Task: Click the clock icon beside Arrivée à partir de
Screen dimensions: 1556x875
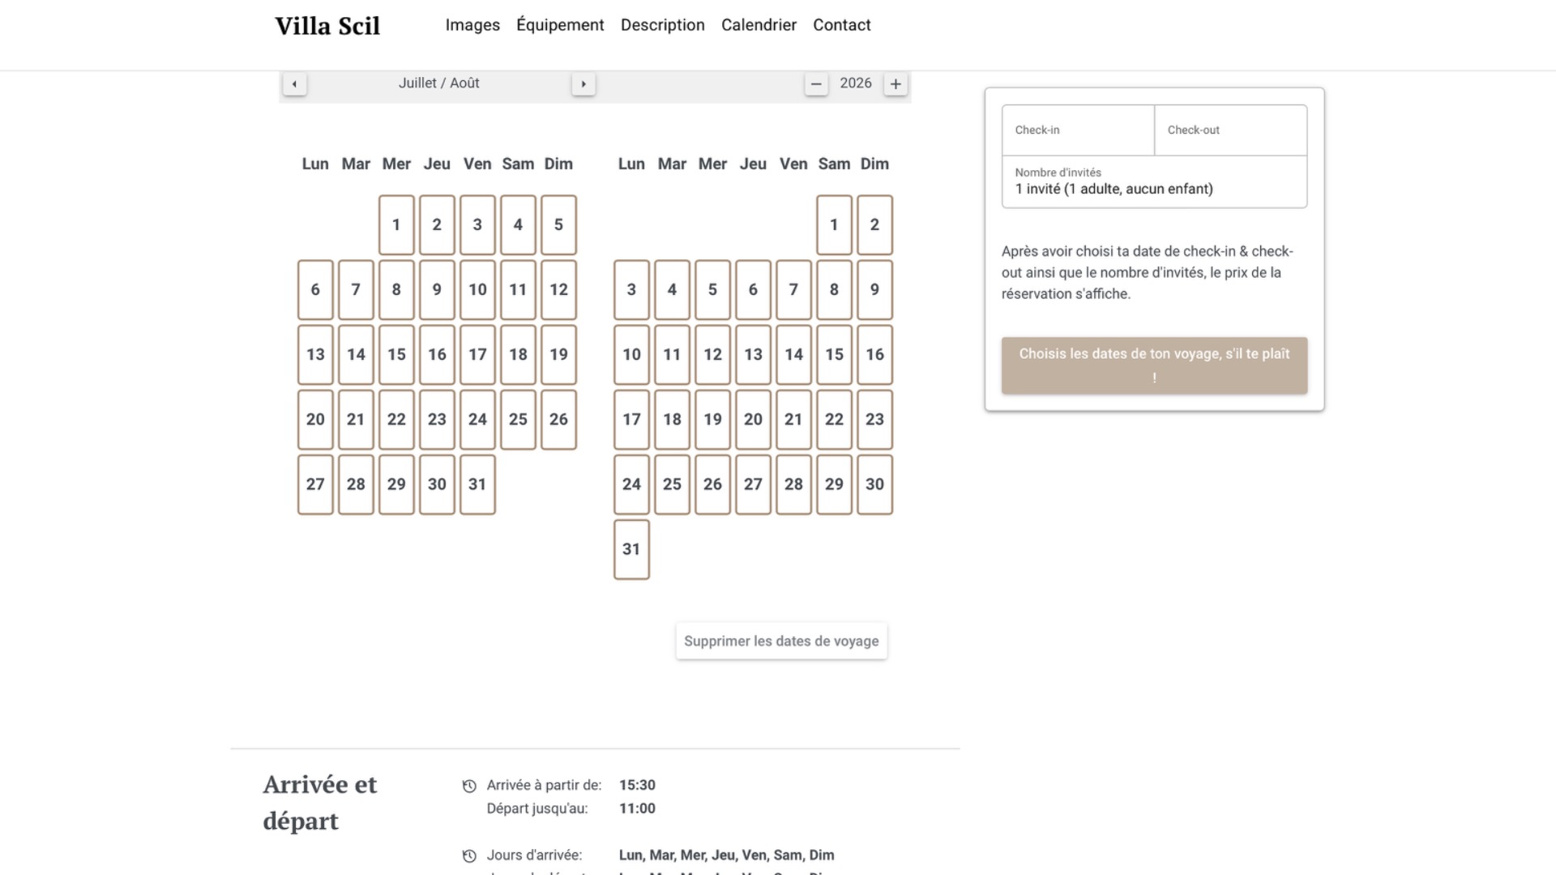Action: pyautogui.click(x=469, y=786)
